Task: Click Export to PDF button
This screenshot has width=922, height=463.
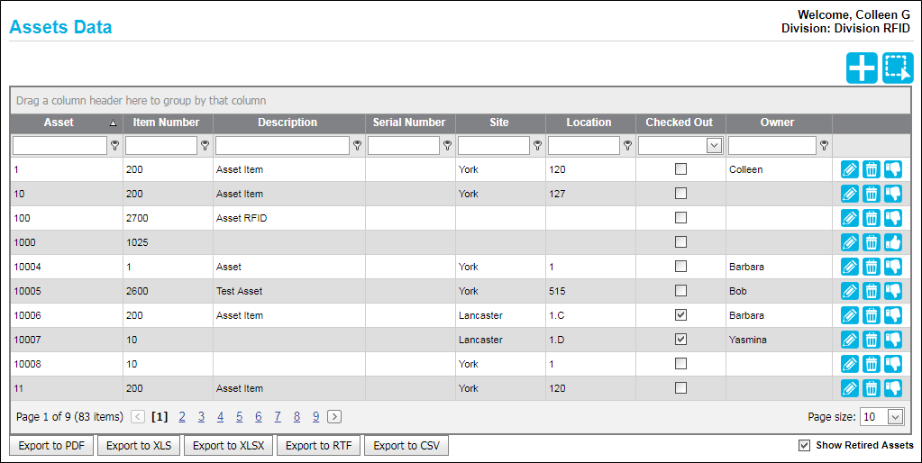Action: (51, 446)
